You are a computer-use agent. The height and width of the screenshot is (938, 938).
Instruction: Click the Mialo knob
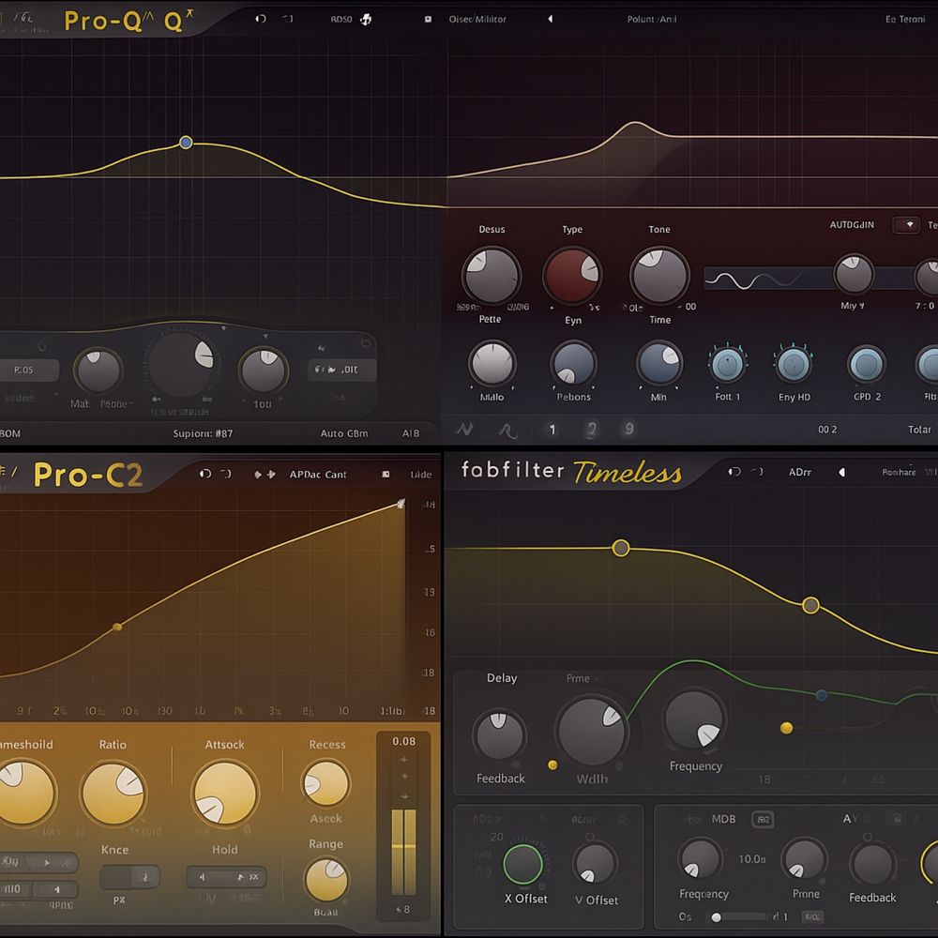[x=492, y=363]
